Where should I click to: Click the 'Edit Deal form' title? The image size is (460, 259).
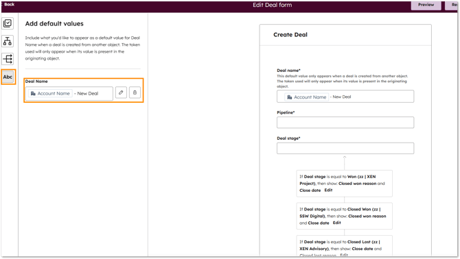tap(273, 5)
